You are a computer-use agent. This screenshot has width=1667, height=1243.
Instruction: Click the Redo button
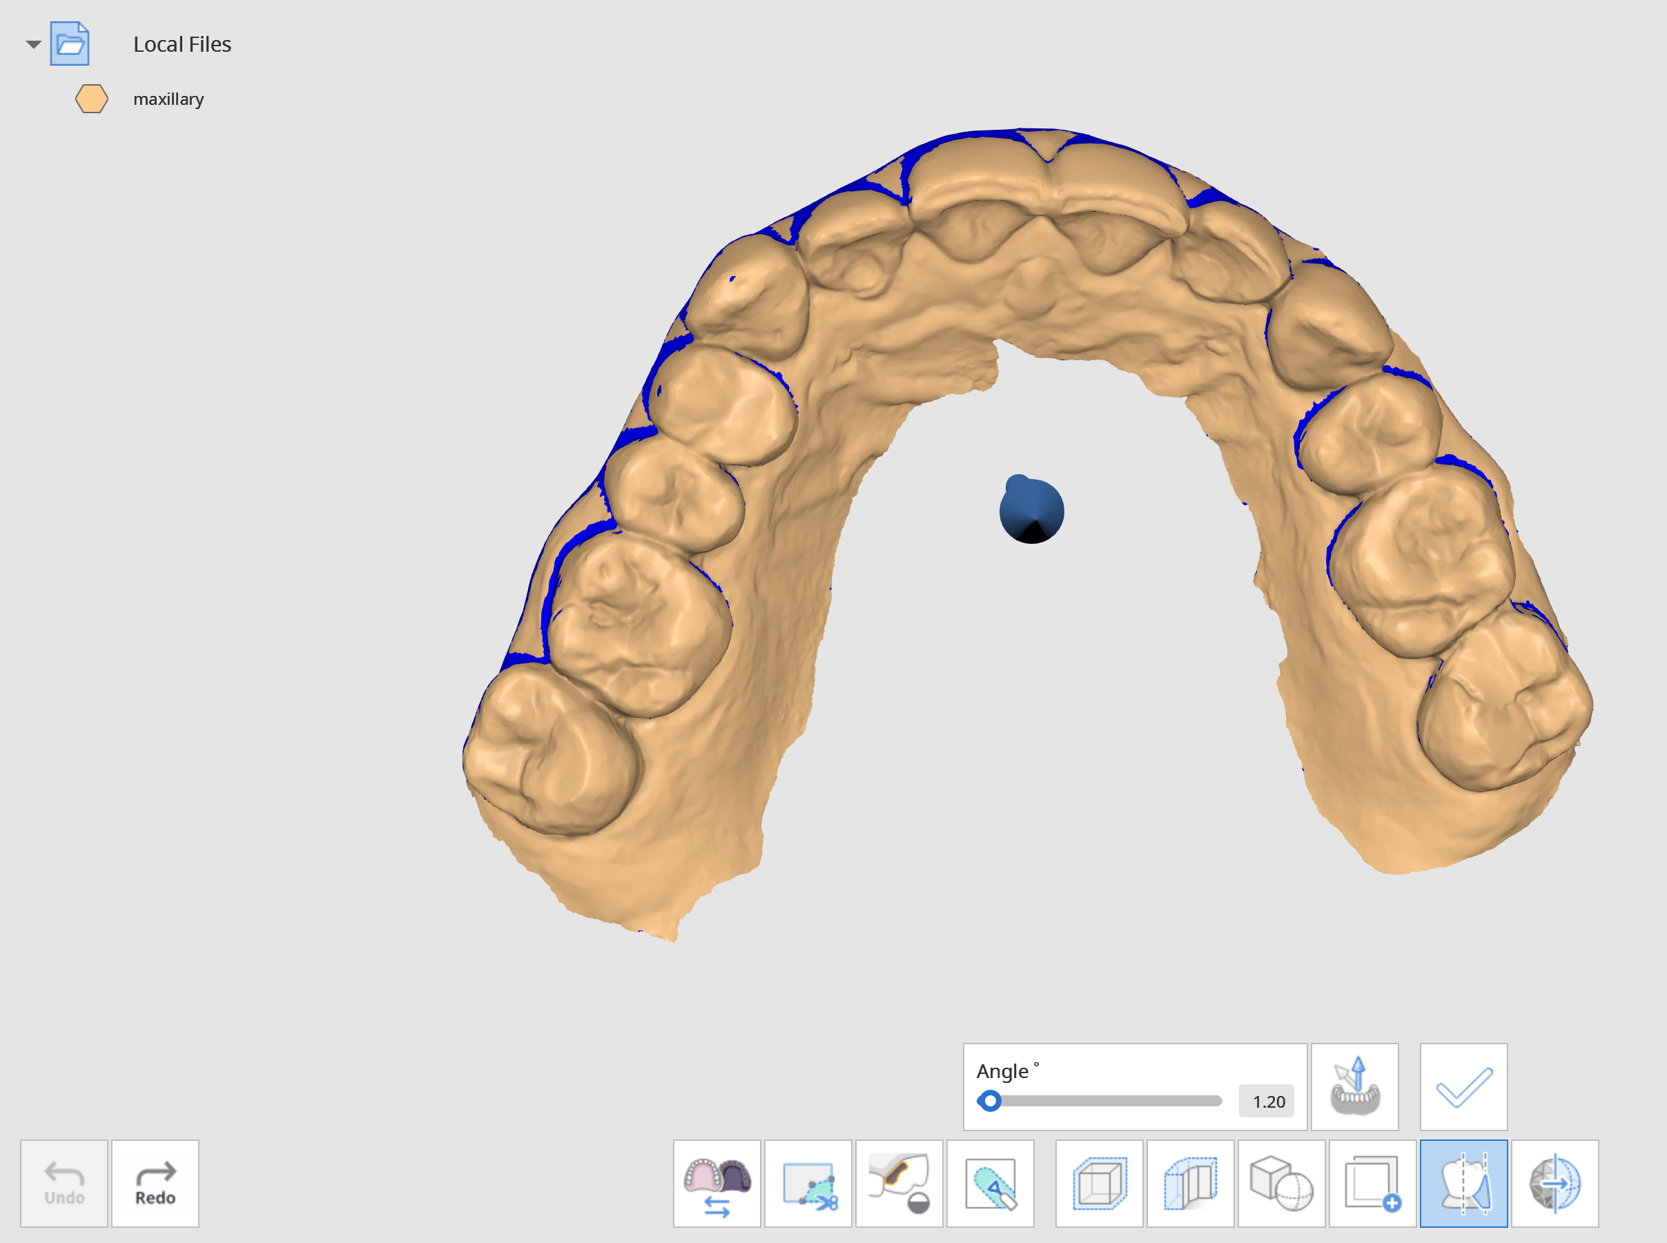[155, 1183]
